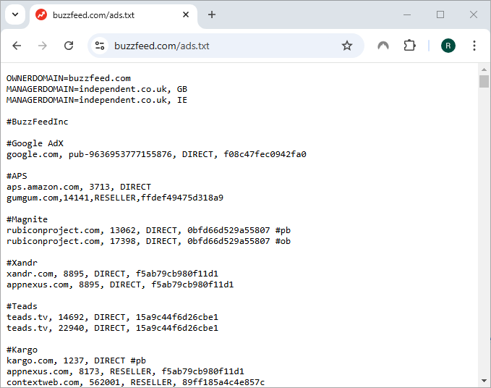Click the scrollbar down arrow
This screenshot has height=388, width=491.
pos(484,381)
